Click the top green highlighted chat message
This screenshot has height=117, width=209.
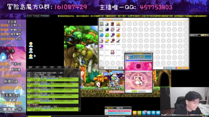pos(53,79)
